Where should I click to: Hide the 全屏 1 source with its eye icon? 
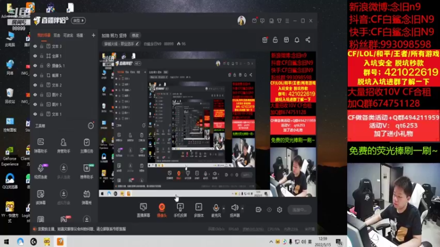[x=35, y=56]
